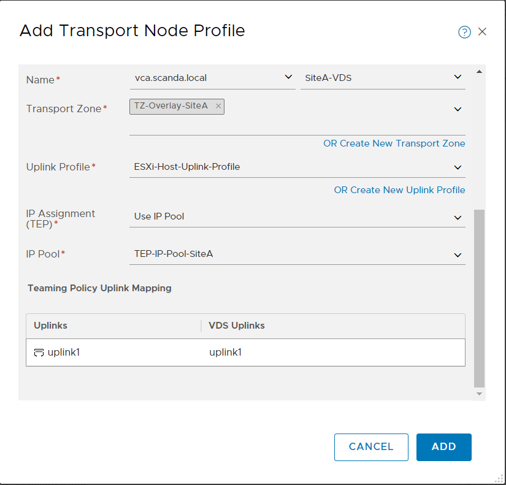
Task: Open the help question mark icon
Action: point(464,32)
